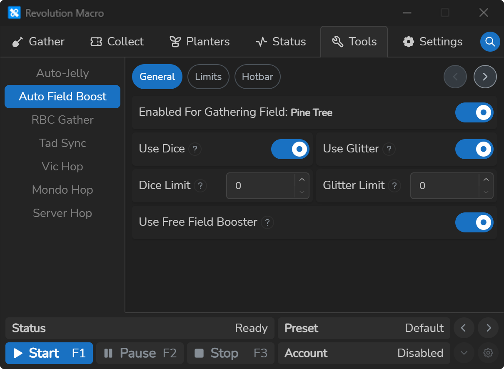
Task: Disable the Use Glitter switch
Action: tap(474, 149)
